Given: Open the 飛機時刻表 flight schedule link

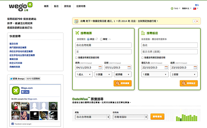Looking at the screenshot, I should pyautogui.click(x=14, y=67).
